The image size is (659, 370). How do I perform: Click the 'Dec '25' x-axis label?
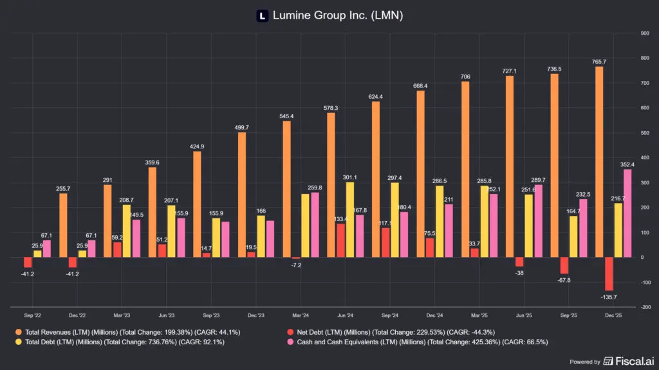click(x=613, y=315)
